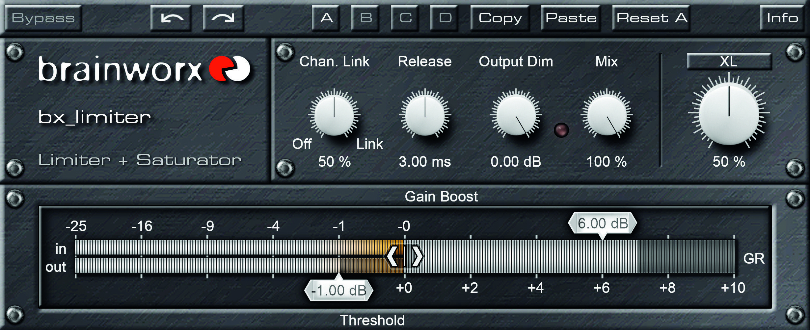Click the 'out' meter label
810x330 pixels.
pyautogui.click(x=56, y=267)
